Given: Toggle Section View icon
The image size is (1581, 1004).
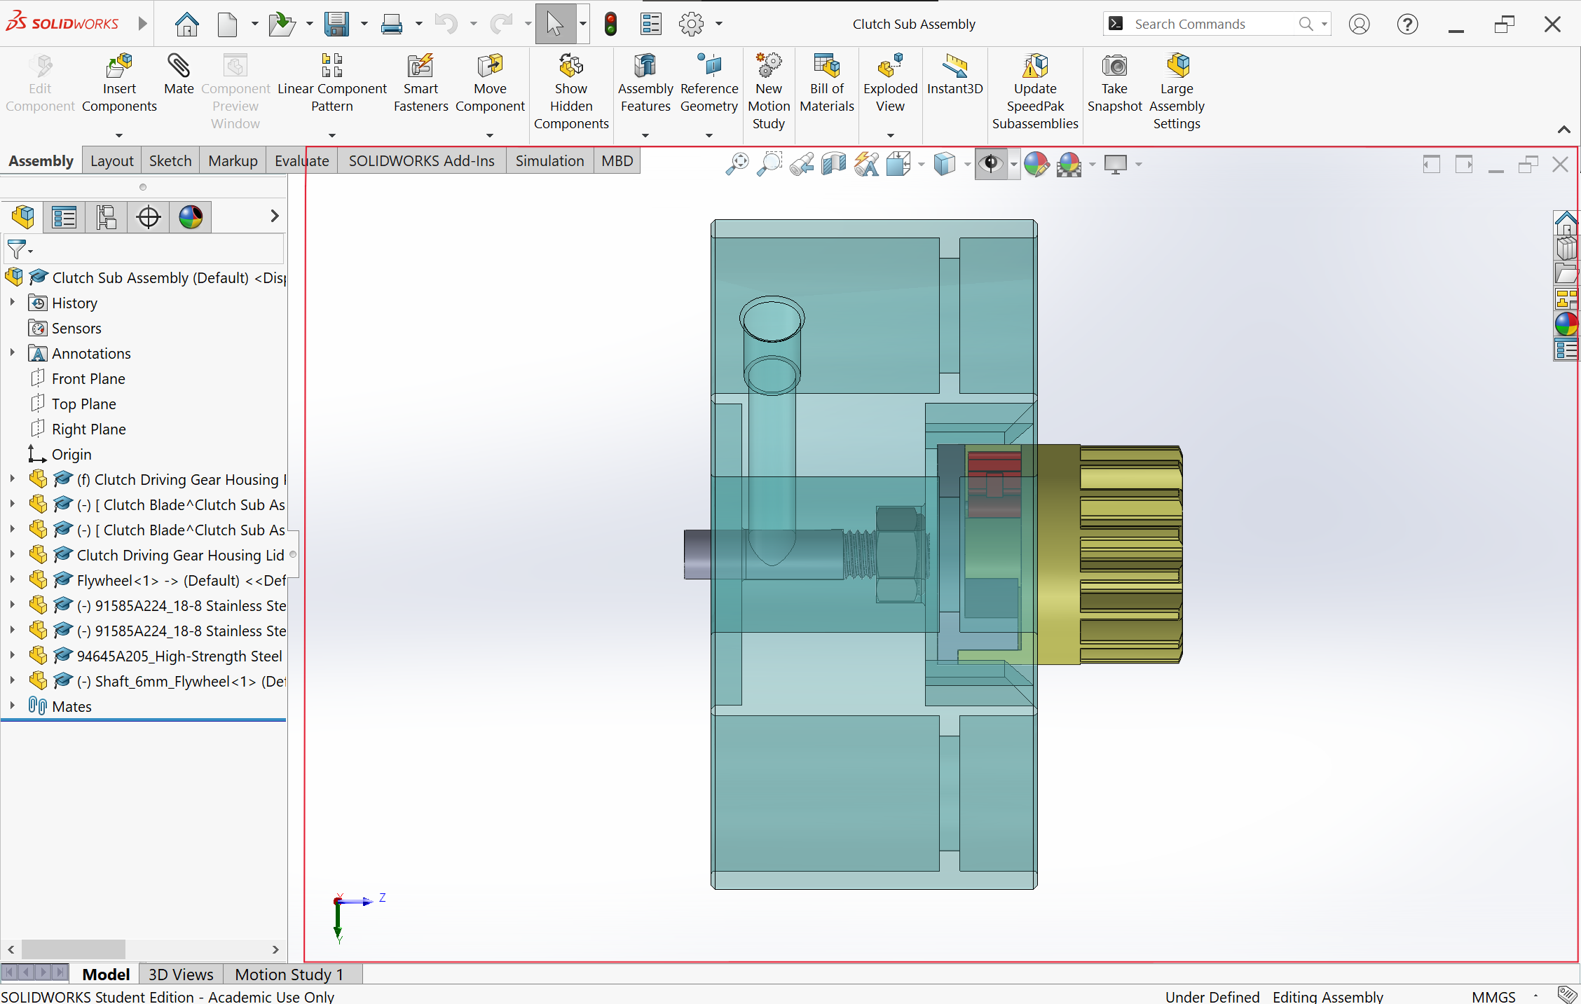Looking at the screenshot, I should coord(834,164).
